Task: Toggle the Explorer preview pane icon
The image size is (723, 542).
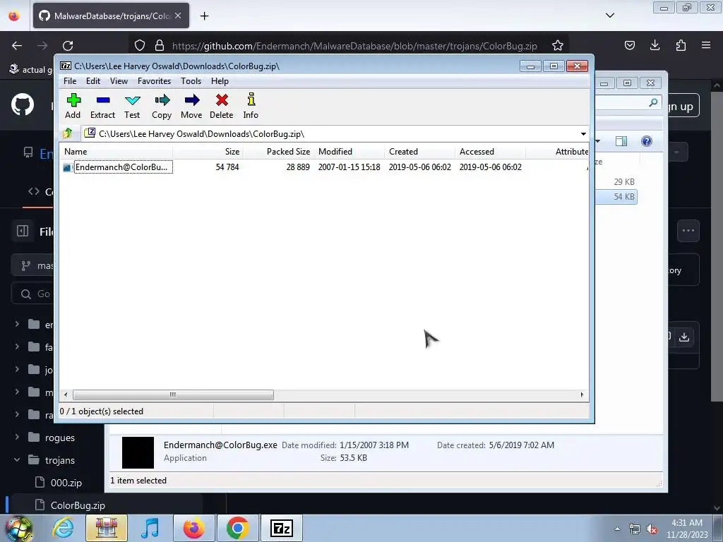Action: point(621,141)
